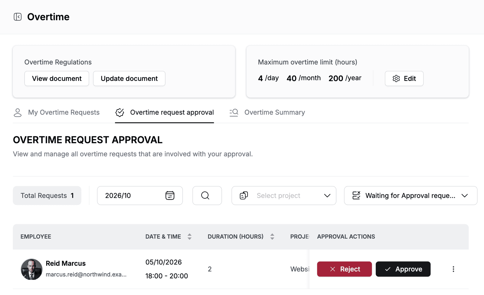Click the 4 /day limit value
The image size is (484, 295).
point(268,78)
